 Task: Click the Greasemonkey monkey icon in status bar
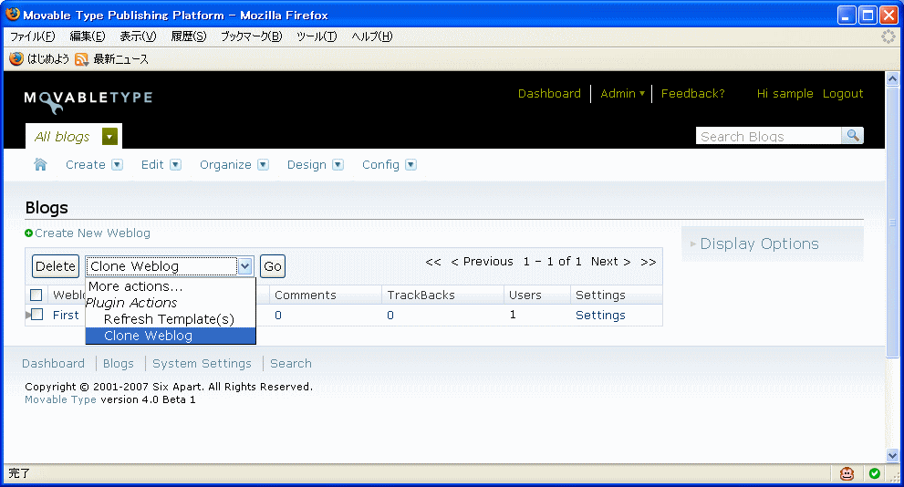click(847, 473)
